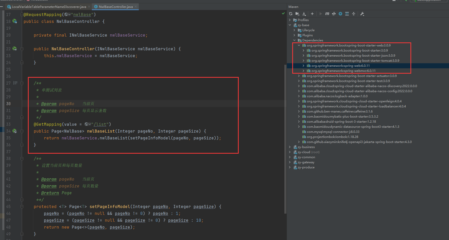Click the Run Maven Build play icon
The width and height of the screenshot is (449, 240).
click(x=321, y=14)
